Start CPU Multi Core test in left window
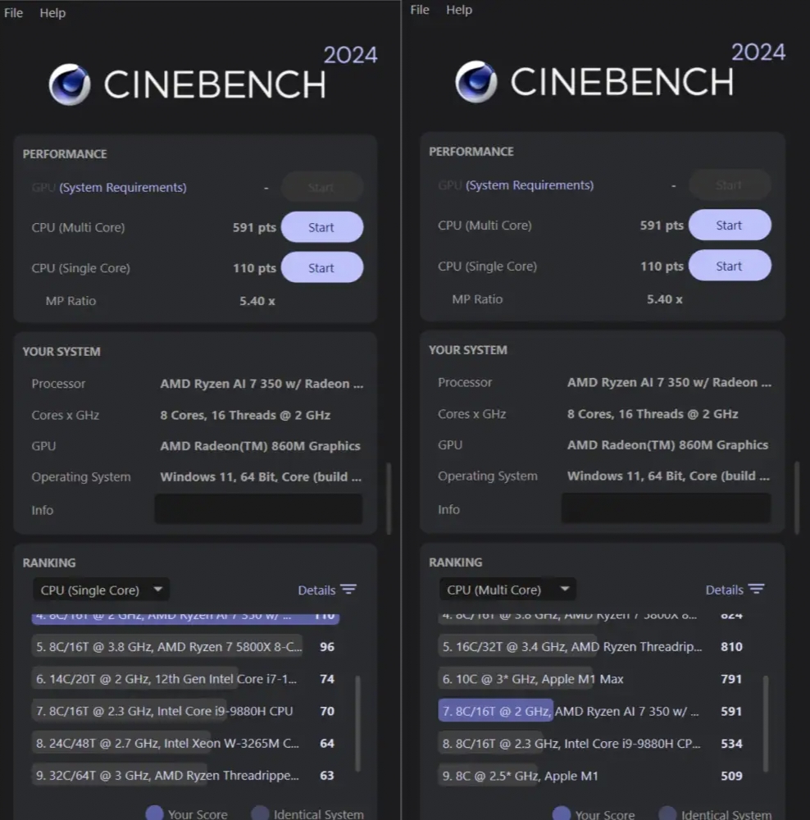 coord(321,227)
